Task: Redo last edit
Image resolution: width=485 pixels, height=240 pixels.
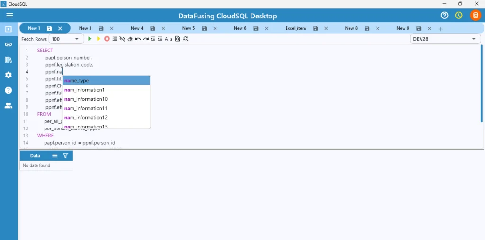Action: tap(146, 39)
